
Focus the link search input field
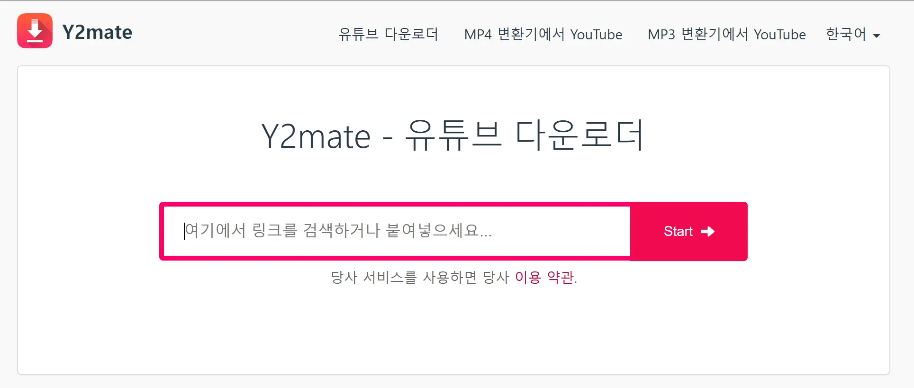(397, 231)
